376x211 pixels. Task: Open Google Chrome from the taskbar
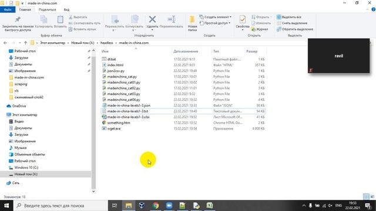pos(156,206)
